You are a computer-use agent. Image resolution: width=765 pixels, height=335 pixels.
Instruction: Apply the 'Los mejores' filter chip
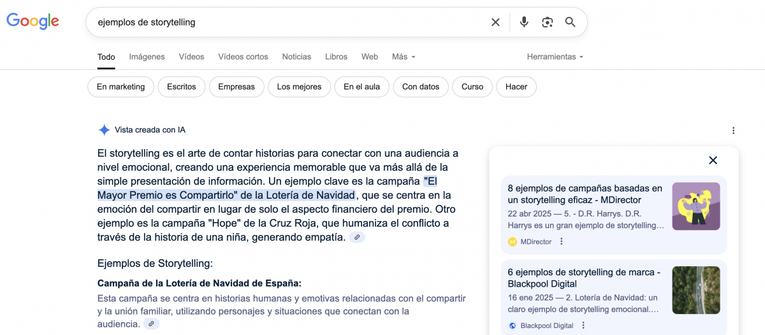click(299, 87)
